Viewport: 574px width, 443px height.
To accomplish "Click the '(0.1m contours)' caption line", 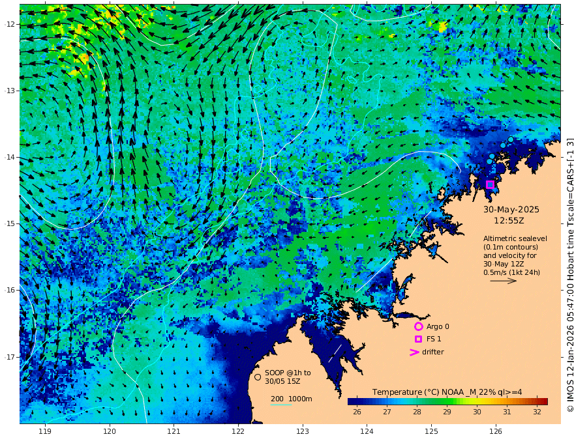I will click(511, 247).
